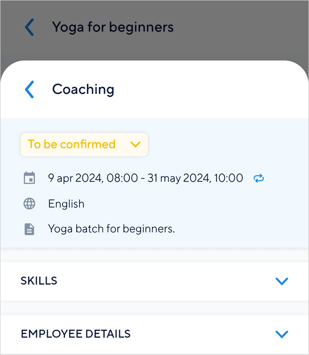Expand Employee Details using its chevron arrow
Screen dimensions: 309x355
click(x=282, y=334)
